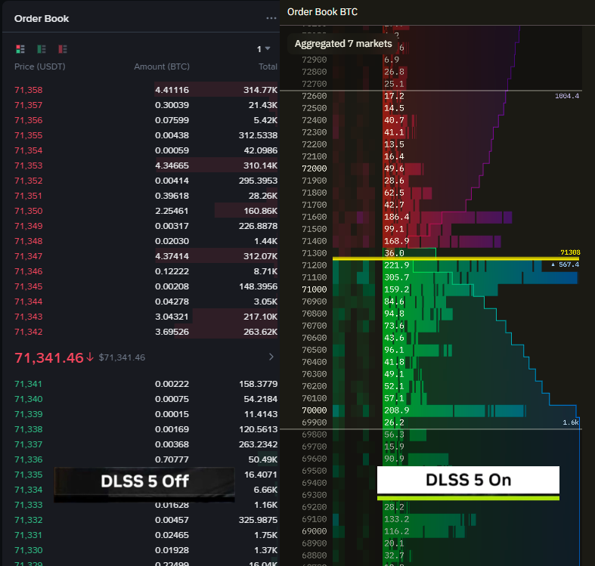Show asks-only order book view icon
Screen dimensions: 595x566
63,49
